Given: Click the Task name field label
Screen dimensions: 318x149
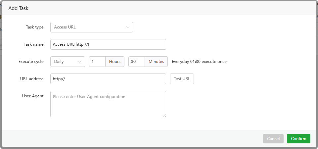Looking at the screenshot, I should click(34, 44).
